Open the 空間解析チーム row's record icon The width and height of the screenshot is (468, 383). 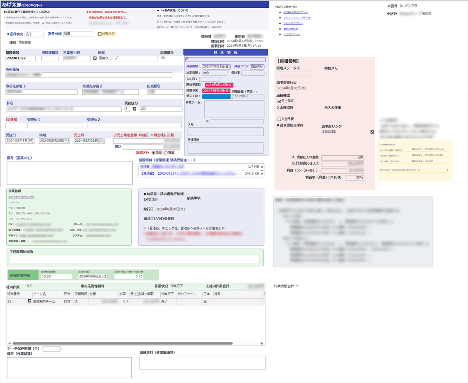[x=29, y=301]
